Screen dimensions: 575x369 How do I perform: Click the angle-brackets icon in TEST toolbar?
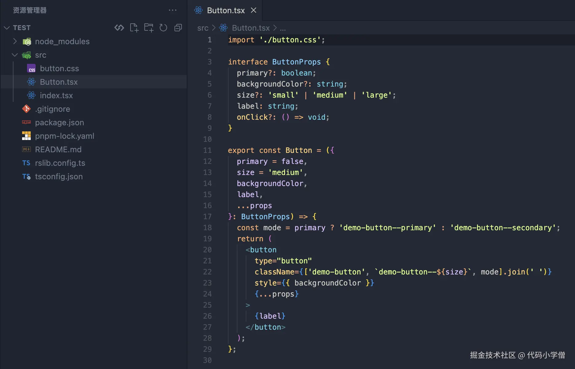coord(119,28)
